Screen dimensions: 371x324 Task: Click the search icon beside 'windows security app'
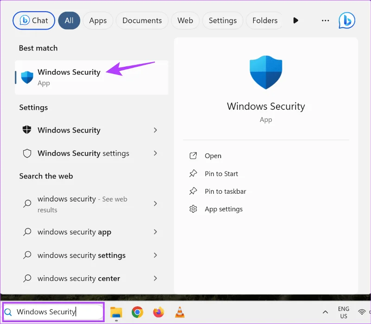pos(27,232)
